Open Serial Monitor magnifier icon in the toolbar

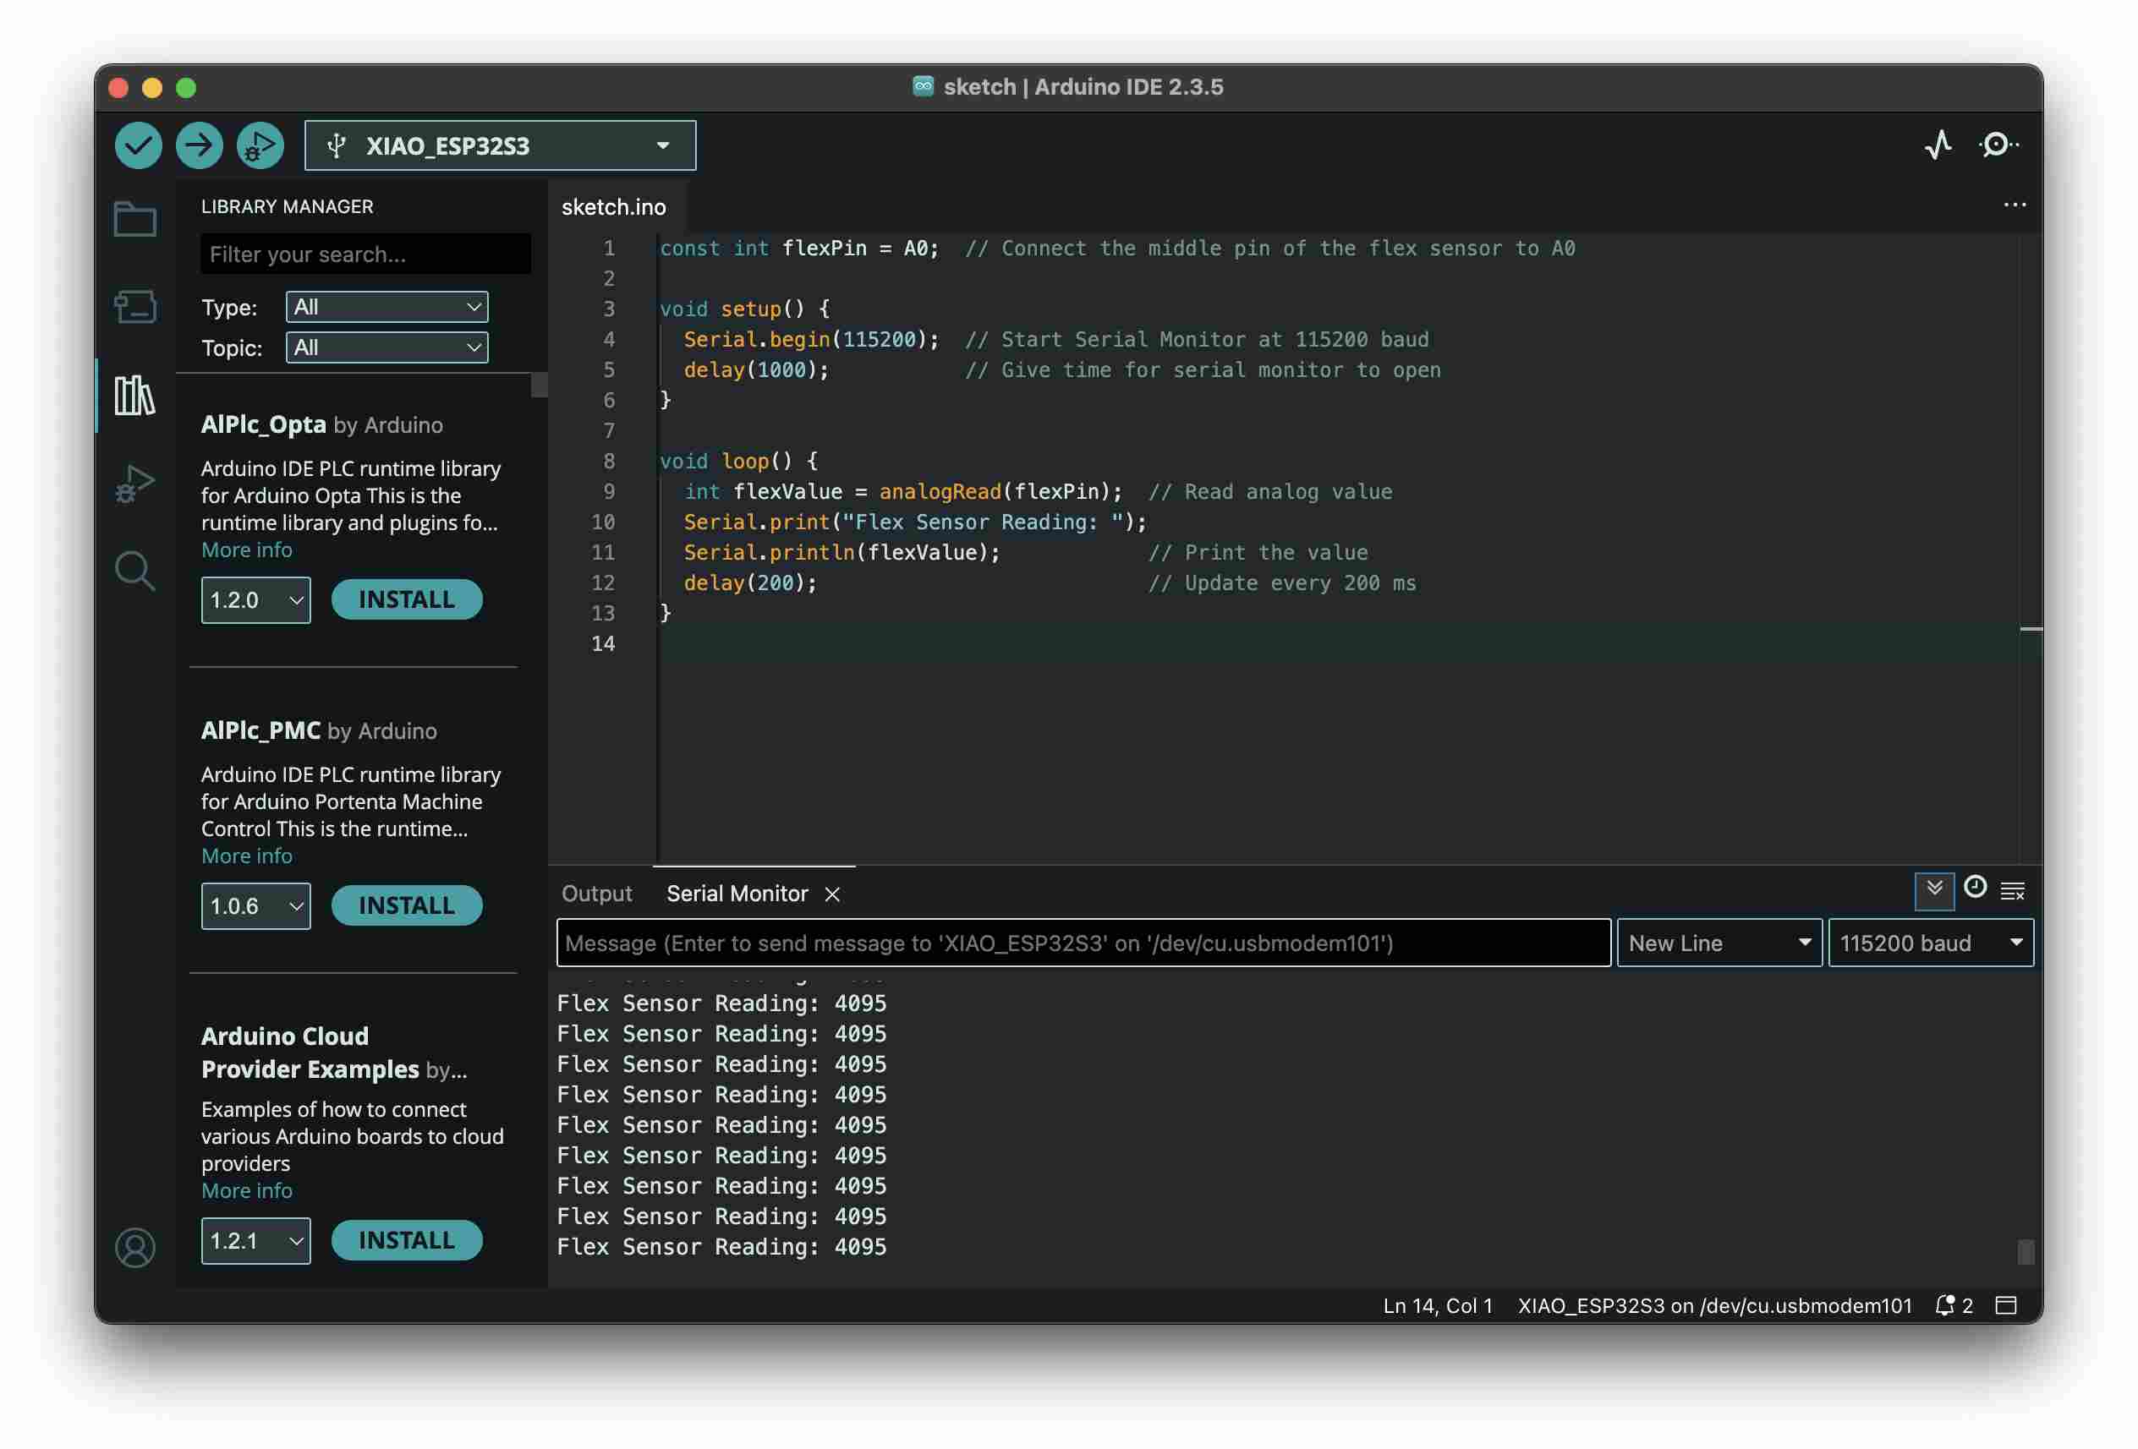[x=1998, y=145]
